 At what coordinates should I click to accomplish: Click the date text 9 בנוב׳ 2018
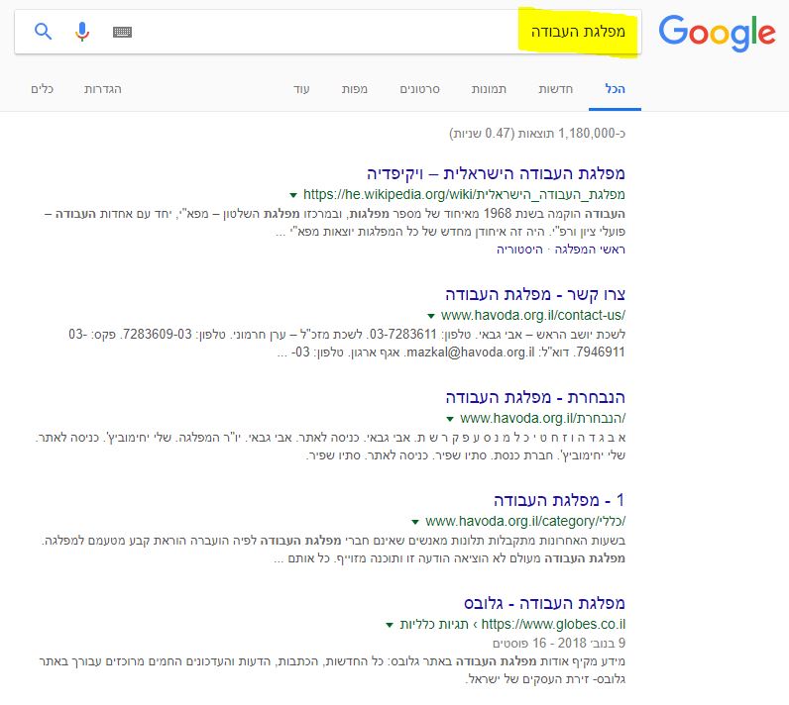592,644
